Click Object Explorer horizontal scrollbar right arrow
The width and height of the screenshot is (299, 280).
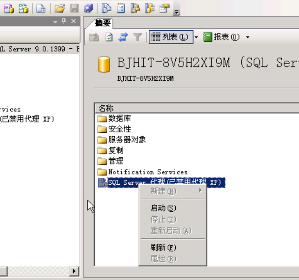click(x=74, y=271)
